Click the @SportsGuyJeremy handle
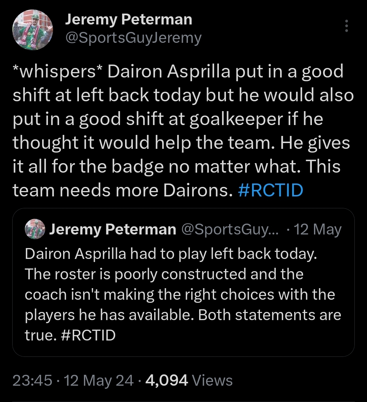The width and height of the screenshot is (367, 402). [x=133, y=38]
